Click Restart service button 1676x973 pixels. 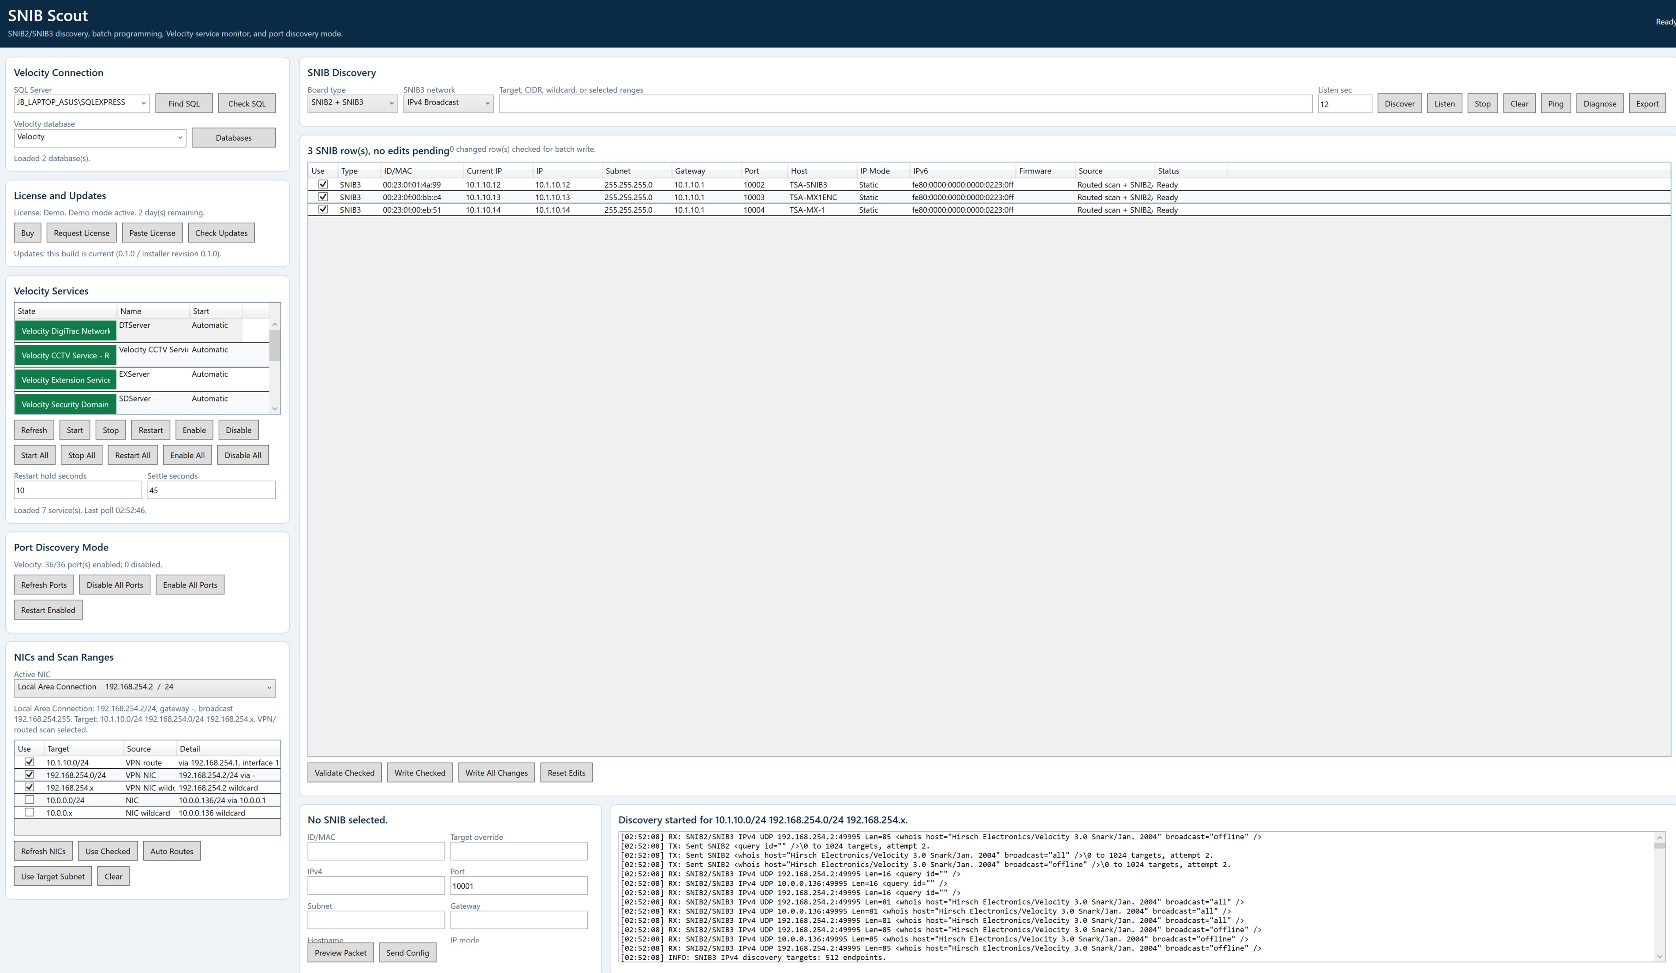151,430
